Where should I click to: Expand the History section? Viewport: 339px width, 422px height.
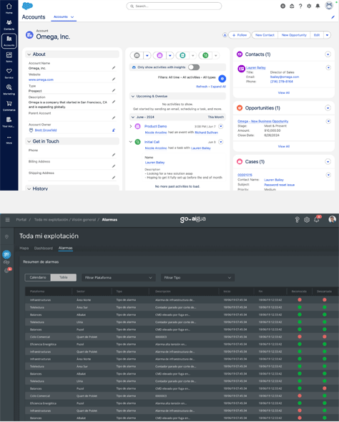[x=29, y=188]
